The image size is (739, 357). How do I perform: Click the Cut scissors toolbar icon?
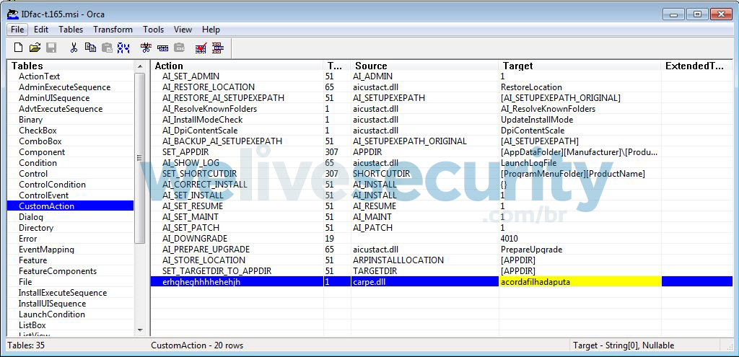click(74, 48)
